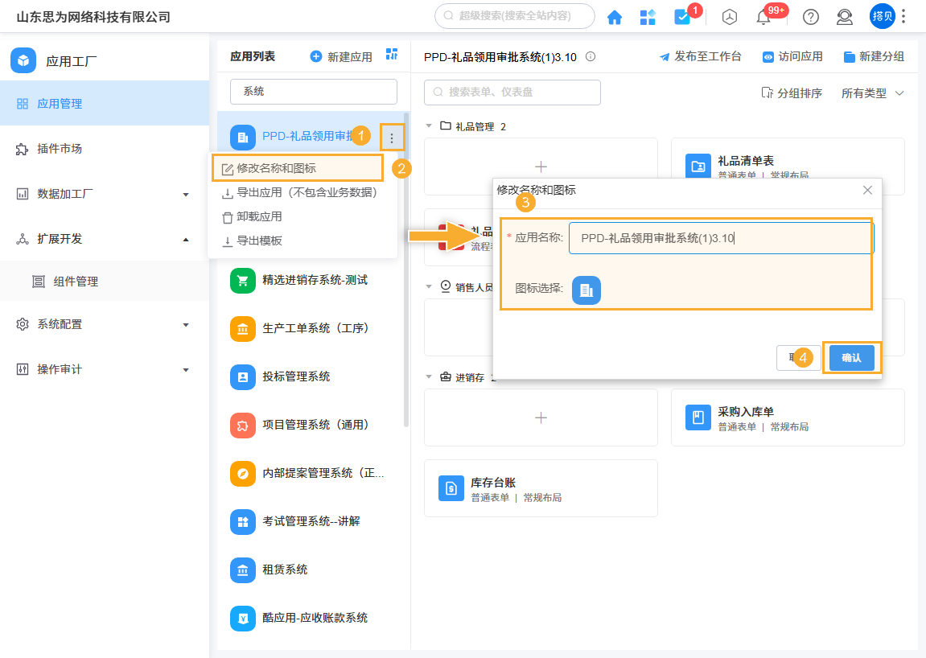
Task: Click the icon in 图标选择 field
Action: click(x=586, y=290)
